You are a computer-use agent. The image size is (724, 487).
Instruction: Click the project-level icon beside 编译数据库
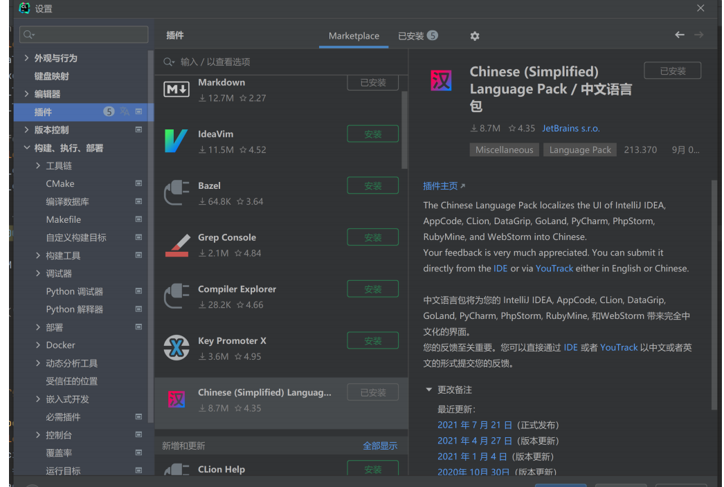coord(138,201)
